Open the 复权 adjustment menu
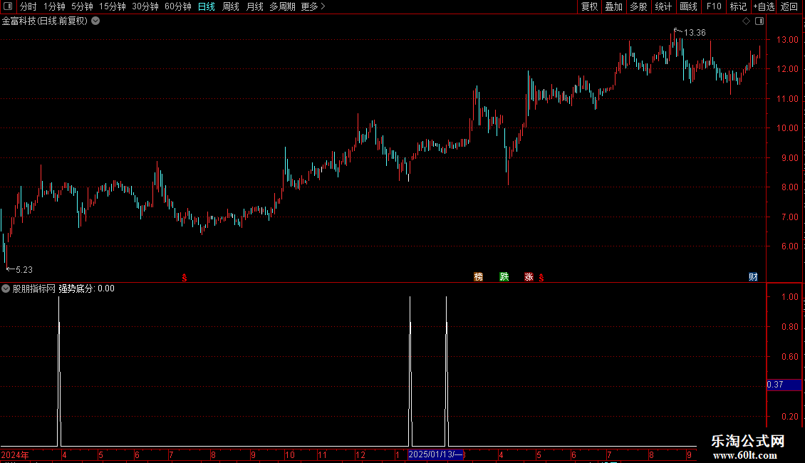The width and height of the screenshot is (805, 463). tap(589, 6)
